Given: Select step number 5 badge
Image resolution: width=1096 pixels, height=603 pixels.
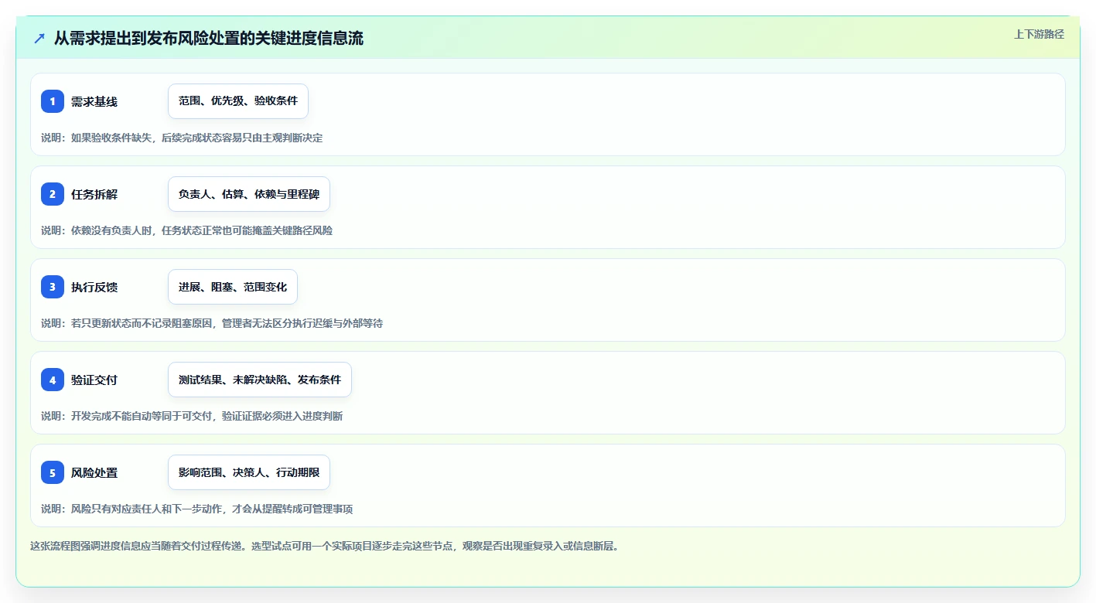Looking at the screenshot, I should tap(53, 472).
